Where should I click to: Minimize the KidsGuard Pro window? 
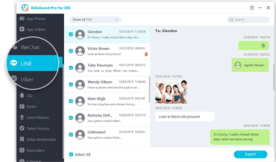260,8
